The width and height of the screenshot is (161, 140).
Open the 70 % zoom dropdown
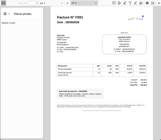pyautogui.click(x=84, y=3)
